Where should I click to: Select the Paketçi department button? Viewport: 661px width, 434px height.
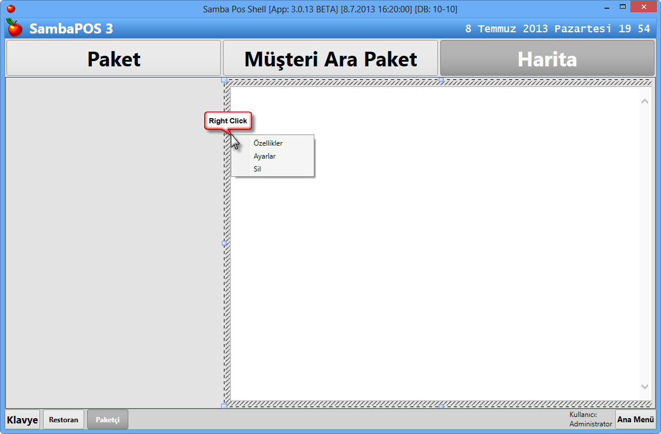pos(108,420)
